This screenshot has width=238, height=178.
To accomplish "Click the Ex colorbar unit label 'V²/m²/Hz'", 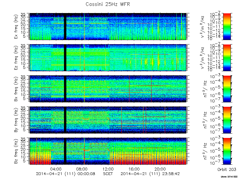I will click(x=203, y=27).
